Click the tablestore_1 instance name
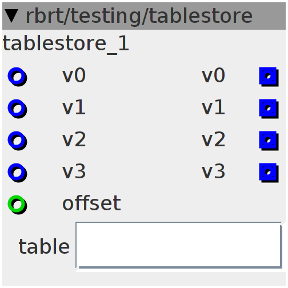This screenshot has height=288, width=288. [x=66, y=44]
